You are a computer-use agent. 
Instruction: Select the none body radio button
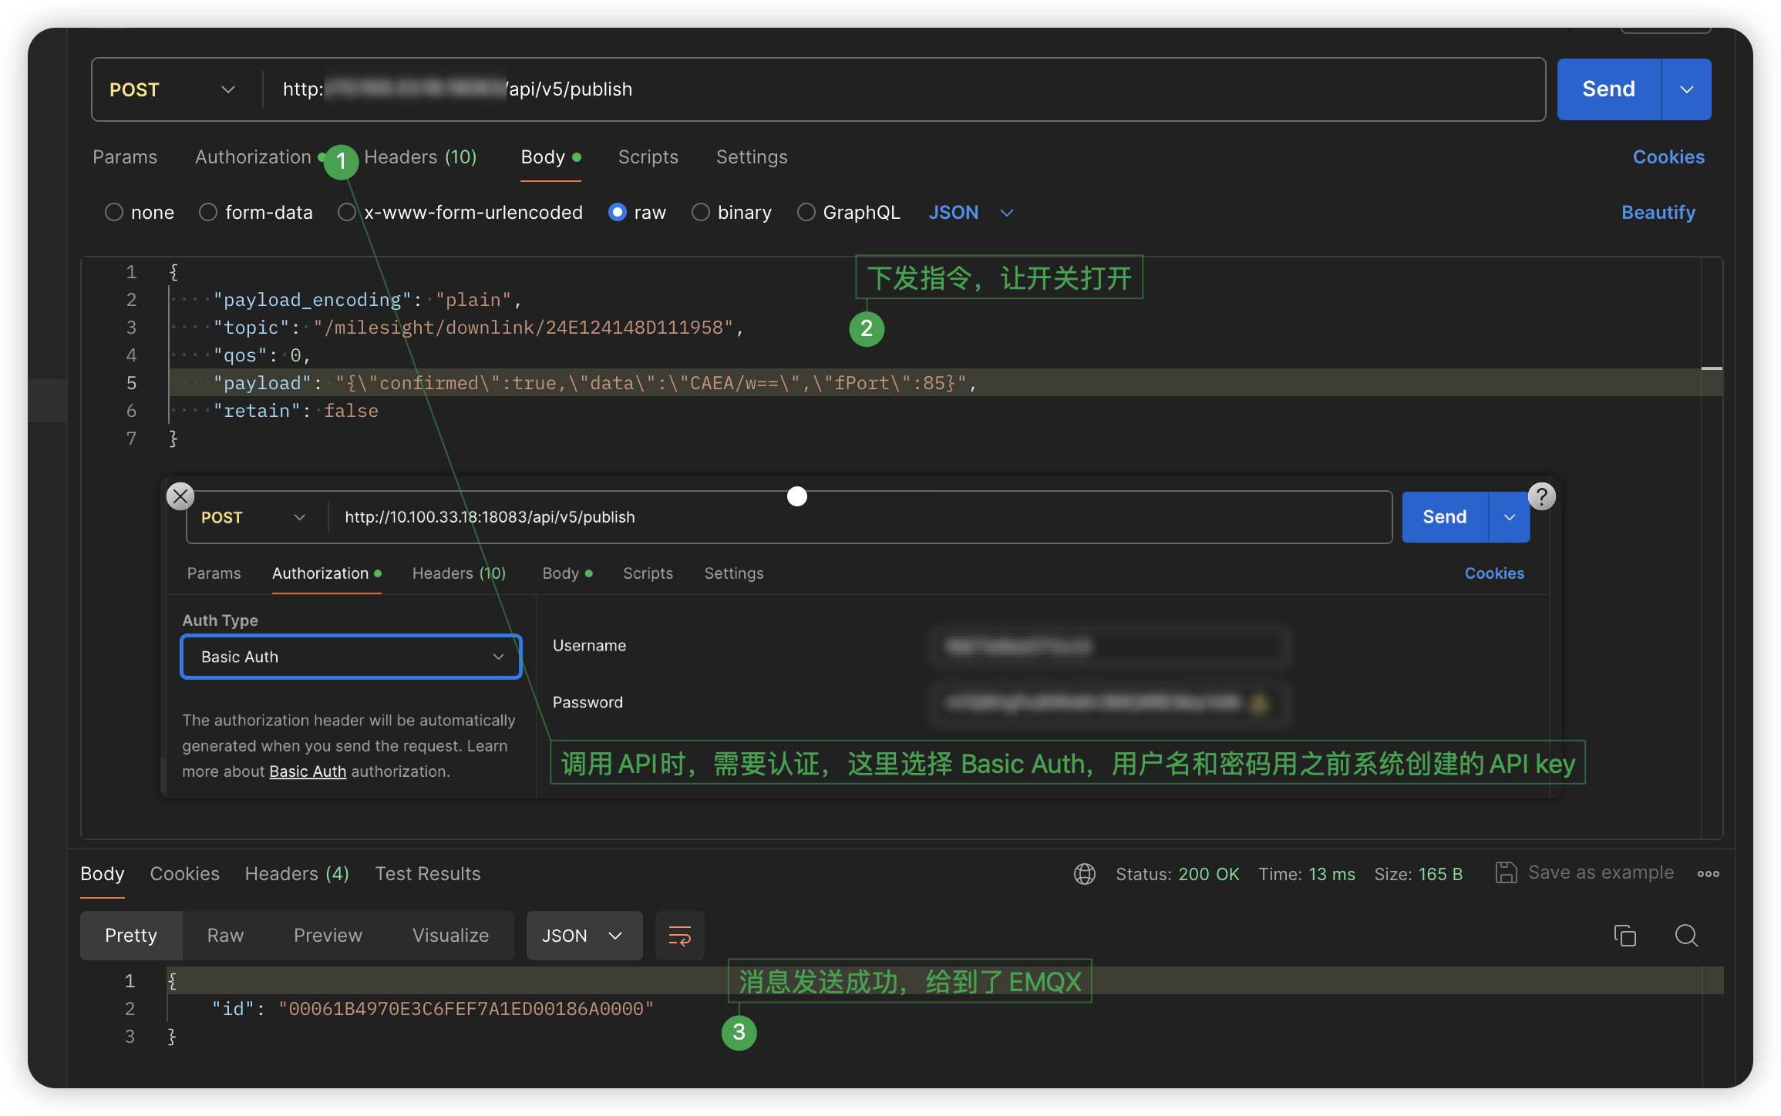click(x=114, y=212)
